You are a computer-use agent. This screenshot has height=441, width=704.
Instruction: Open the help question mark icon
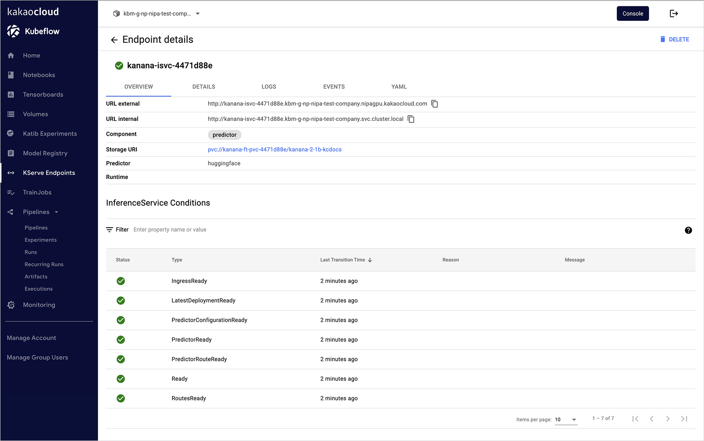click(x=688, y=230)
